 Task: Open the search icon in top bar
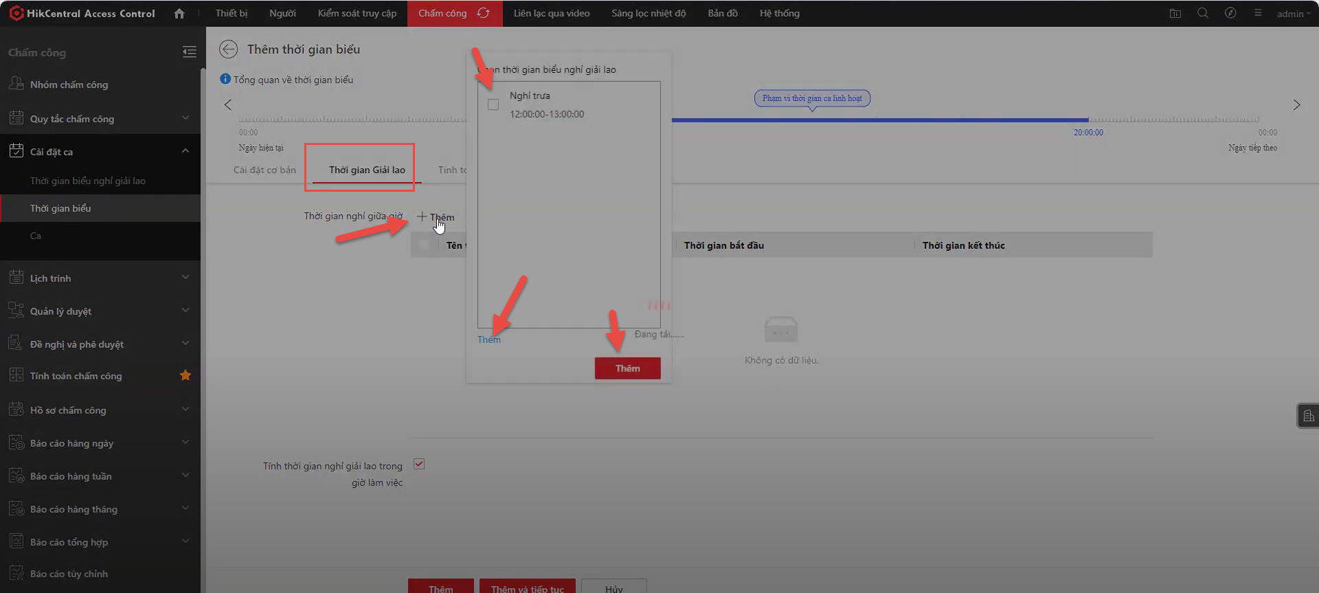click(1202, 13)
